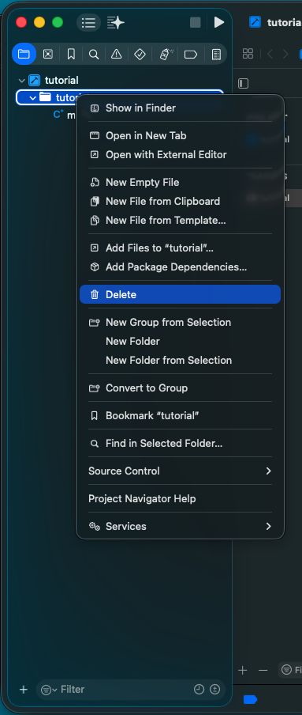The width and height of the screenshot is (302, 715).
Task: Expand the Services submenu
Action: pyautogui.click(x=180, y=526)
